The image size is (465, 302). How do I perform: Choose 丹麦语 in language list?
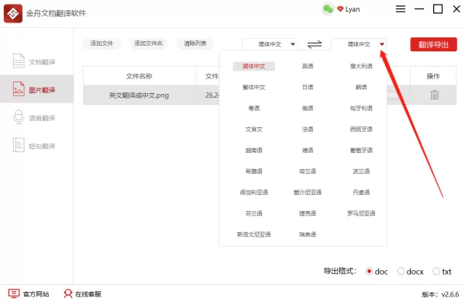(x=361, y=192)
